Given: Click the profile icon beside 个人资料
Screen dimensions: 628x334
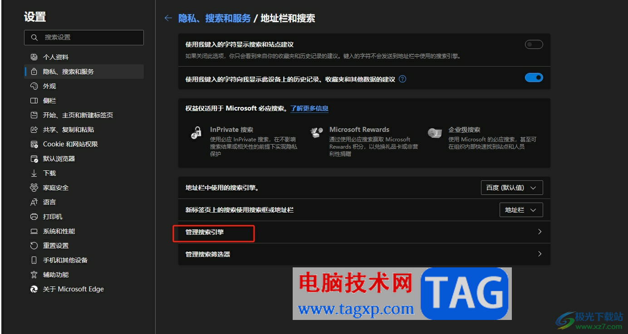Looking at the screenshot, I should (x=34, y=57).
